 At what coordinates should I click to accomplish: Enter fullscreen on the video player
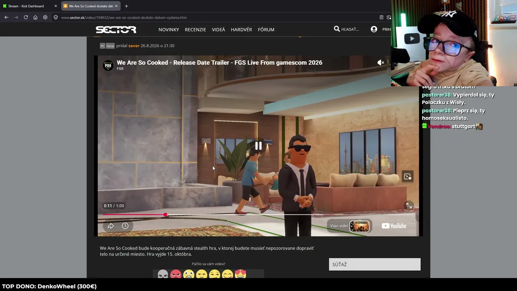(x=409, y=206)
